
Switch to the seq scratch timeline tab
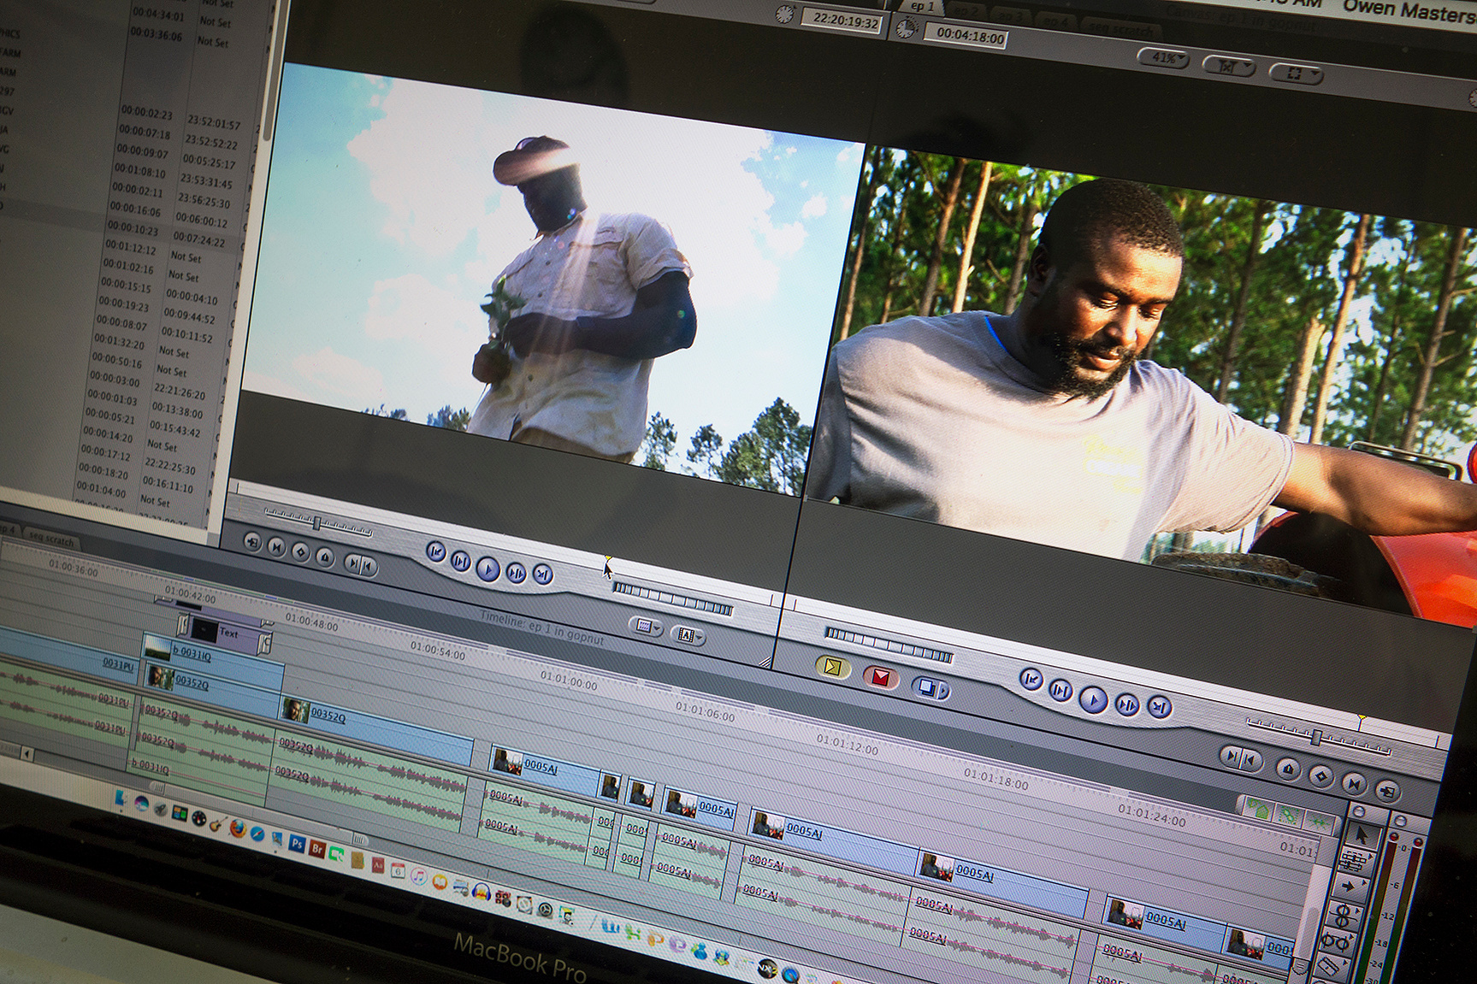(x=51, y=538)
